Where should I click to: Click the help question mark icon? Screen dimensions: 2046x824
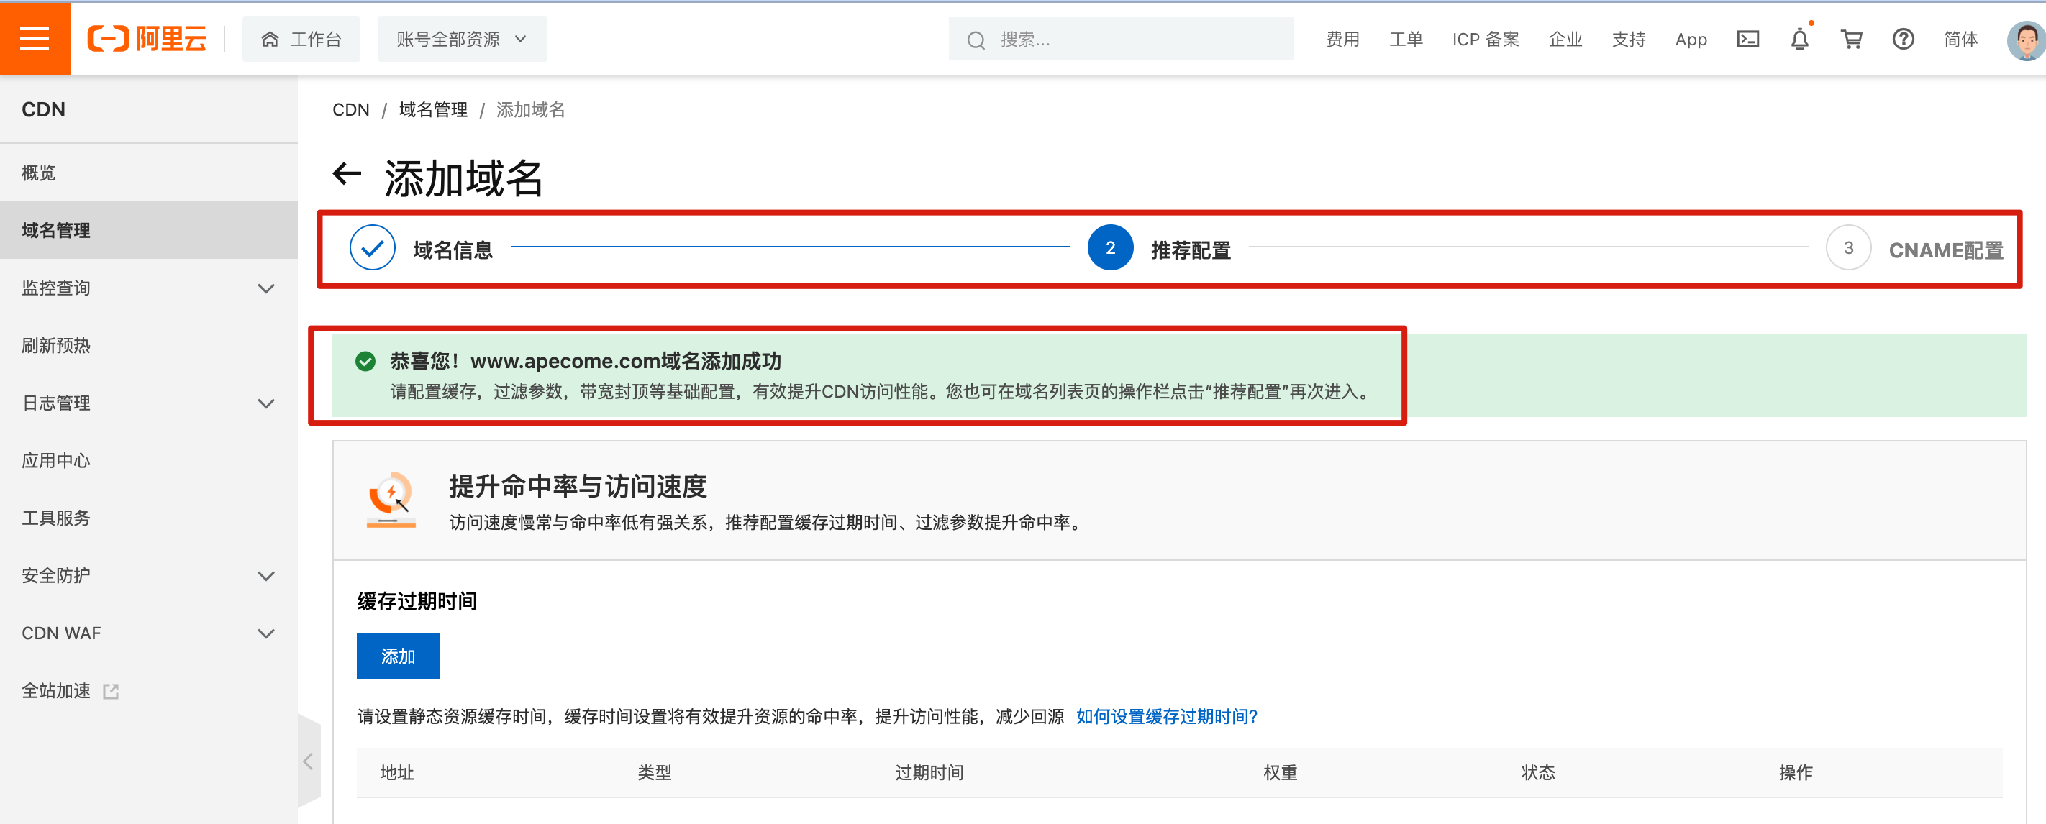pyautogui.click(x=1903, y=39)
